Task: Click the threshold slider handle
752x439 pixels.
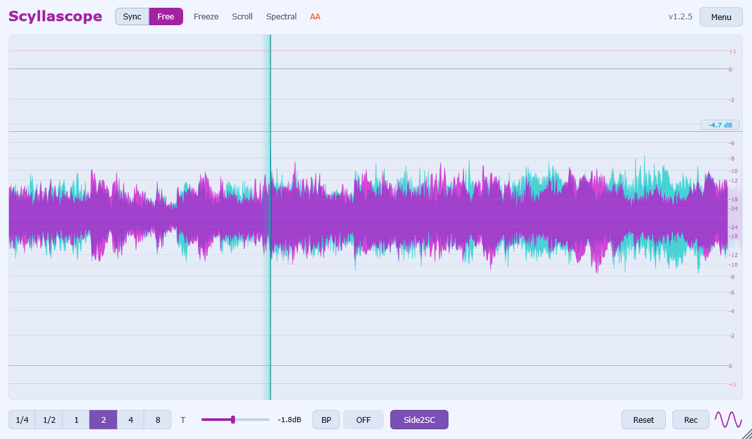Action: 233,420
